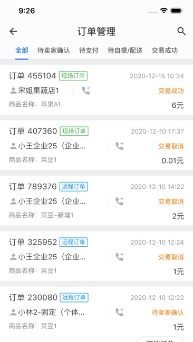Screen dimensions: 193x342
Task: Tap phone icon on order 325952
Action: point(120,257)
